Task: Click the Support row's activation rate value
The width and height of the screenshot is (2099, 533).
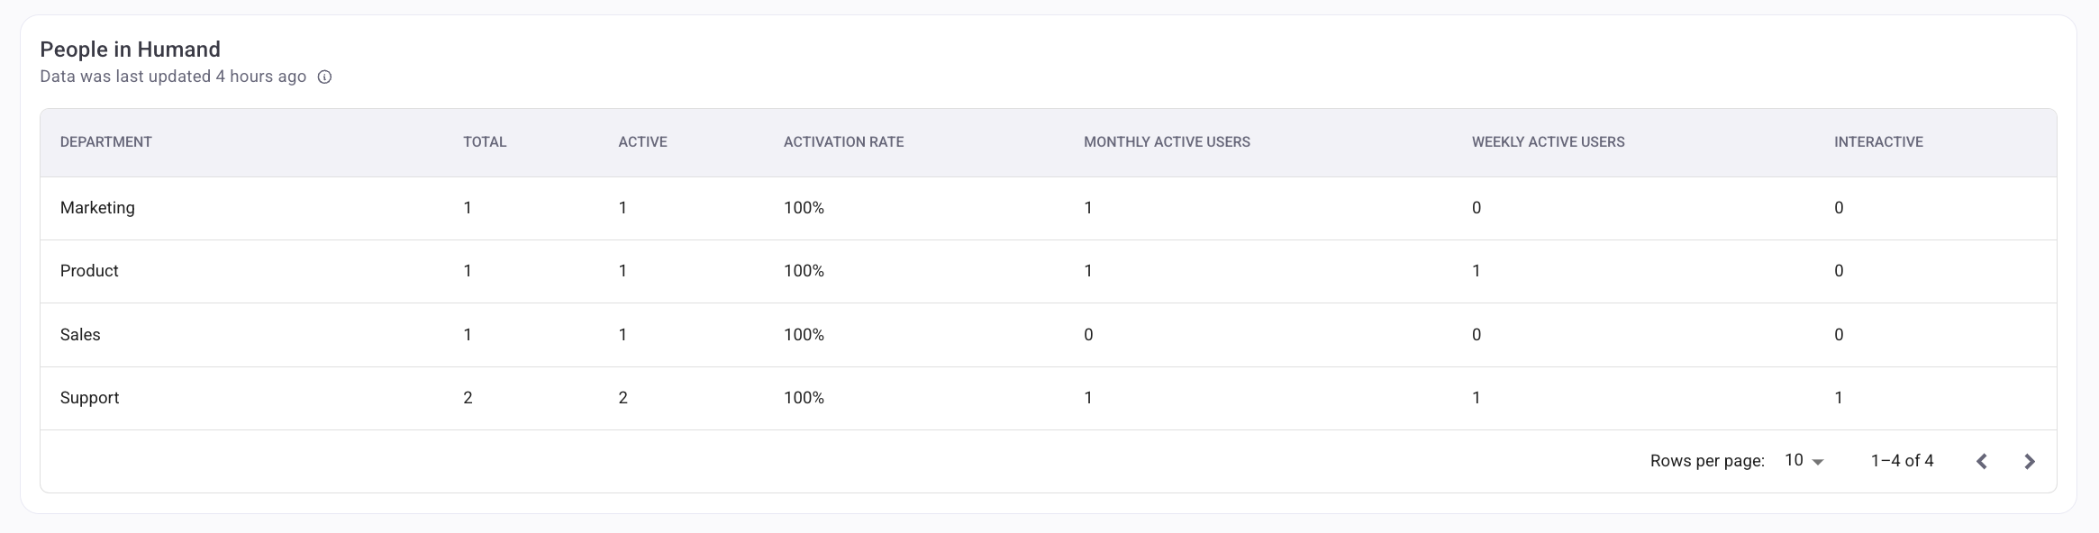Action: pos(804,398)
